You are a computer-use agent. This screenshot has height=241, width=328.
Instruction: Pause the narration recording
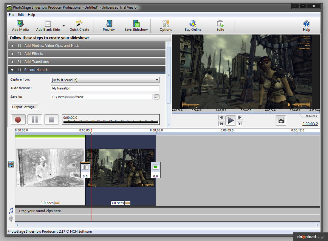(x=35, y=119)
